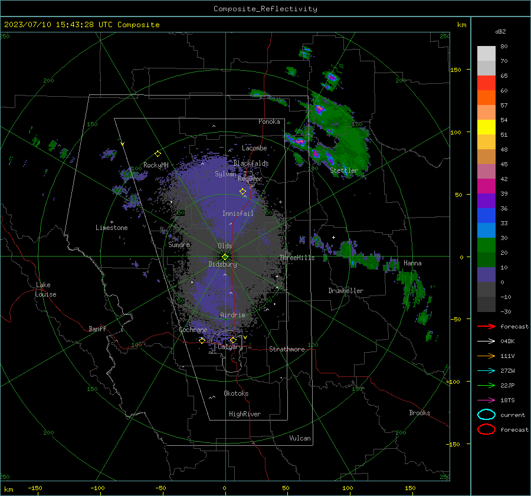This screenshot has width=531, height=496.
Task: Click the RockyMH label
Action: coord(156,165)
